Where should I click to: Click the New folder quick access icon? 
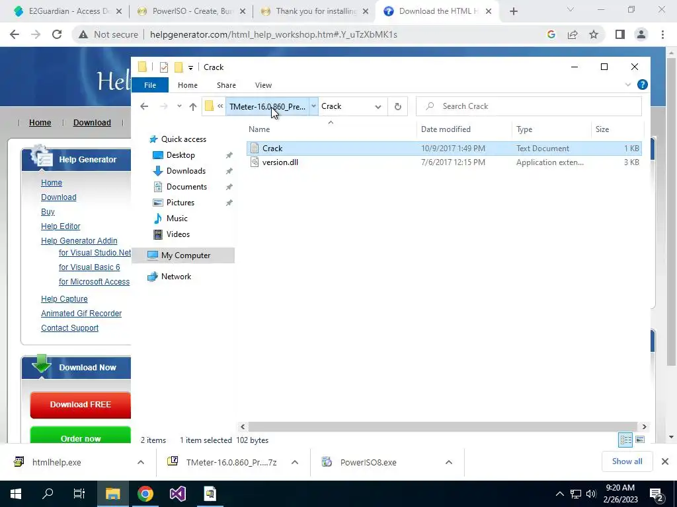179,67
